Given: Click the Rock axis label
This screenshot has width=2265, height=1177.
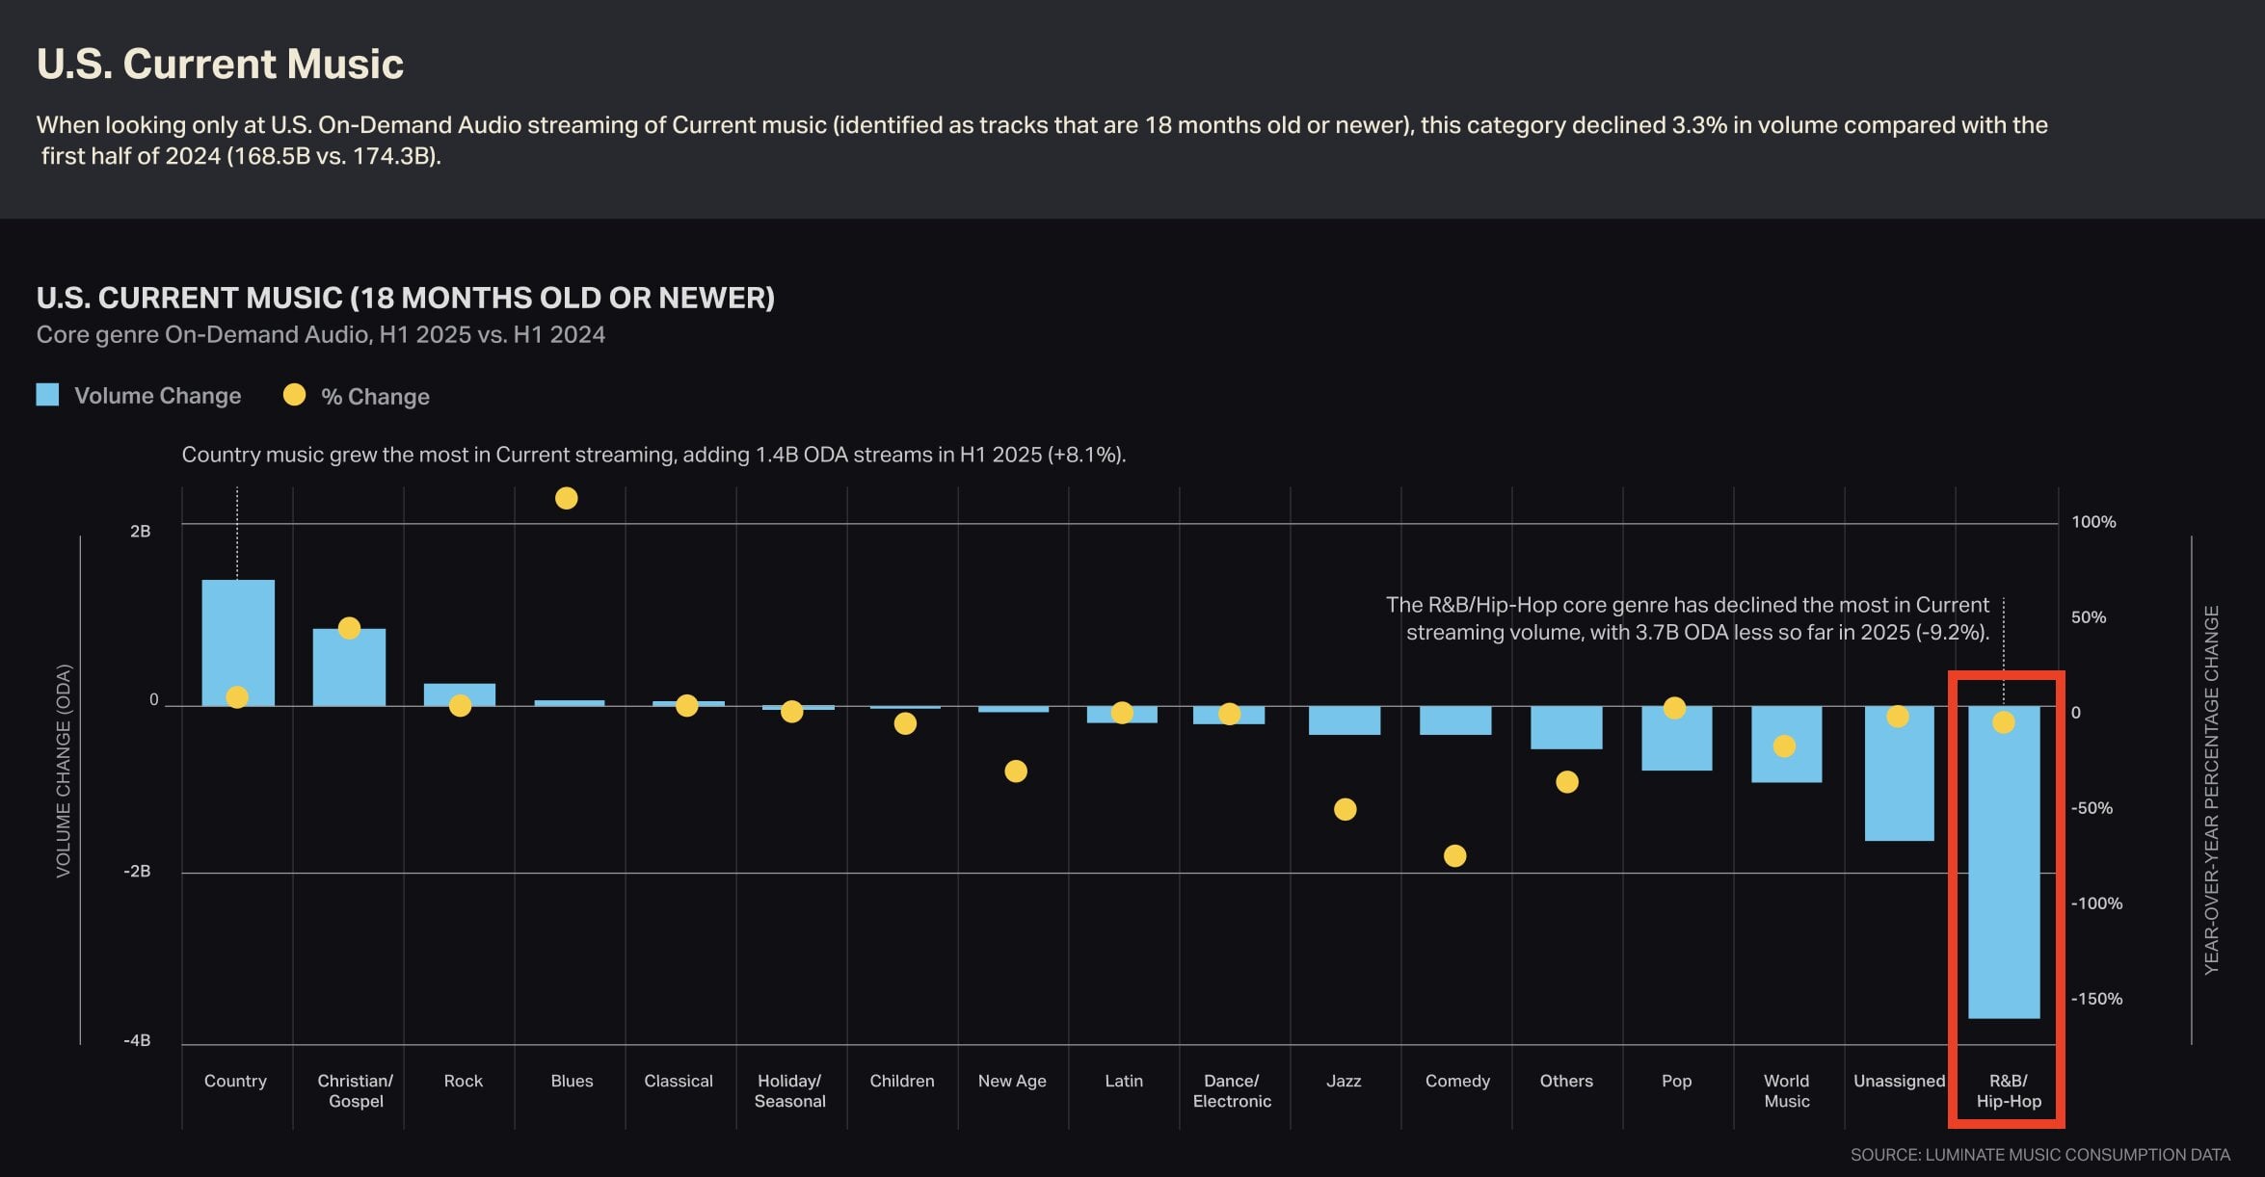Looking at the screenshot, I should [x=463, y=1081].
